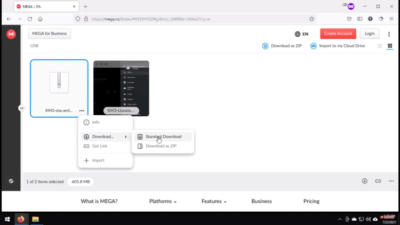Select the KM3-ota-aml zip file tile
This screenshot has width=400, height=225.
(59, 89)
